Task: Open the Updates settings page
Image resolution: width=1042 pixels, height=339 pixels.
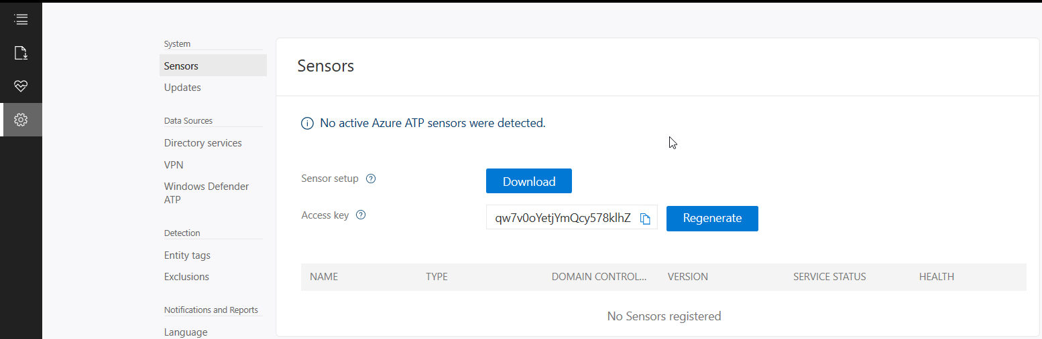Action: coord(182,88)
